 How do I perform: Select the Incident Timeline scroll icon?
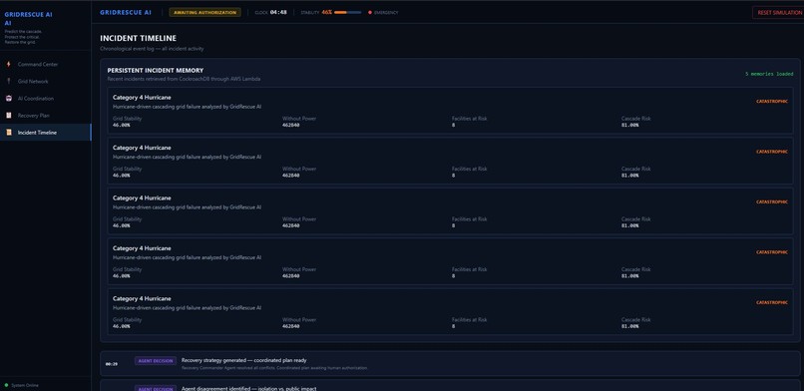(8, 133)
